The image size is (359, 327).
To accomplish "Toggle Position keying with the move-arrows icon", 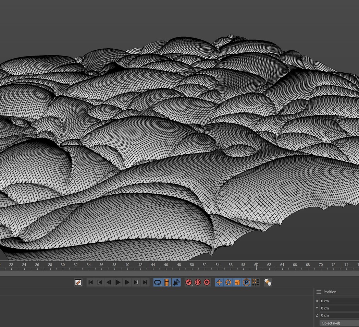I will 219,282.
